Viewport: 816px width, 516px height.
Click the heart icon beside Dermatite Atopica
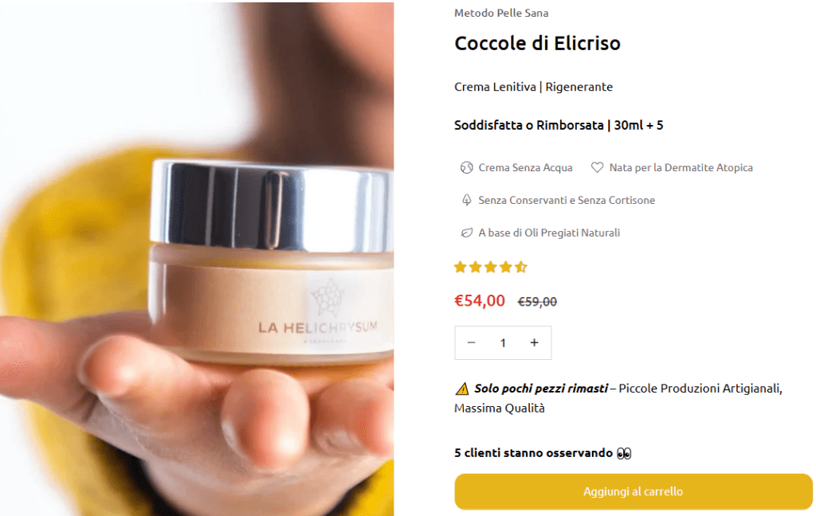[597, 167]
